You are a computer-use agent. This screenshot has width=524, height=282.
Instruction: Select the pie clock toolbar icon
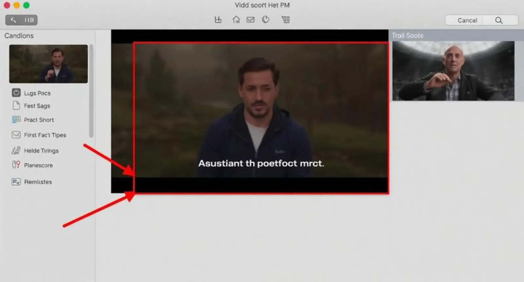pyautogui.click(x=266, y=20)
